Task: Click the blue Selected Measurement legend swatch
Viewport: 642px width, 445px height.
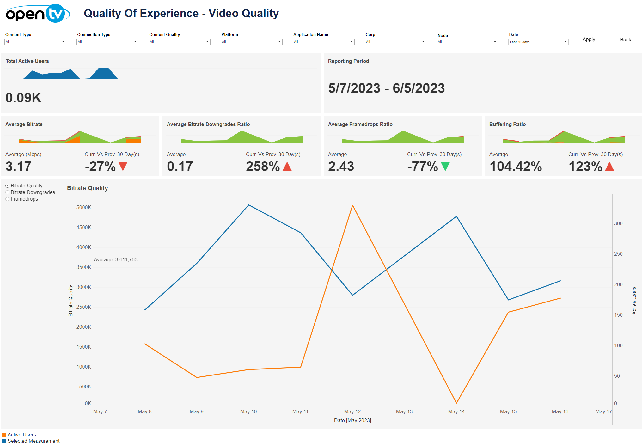Action: pyautogui.click(x=4, y=441)
